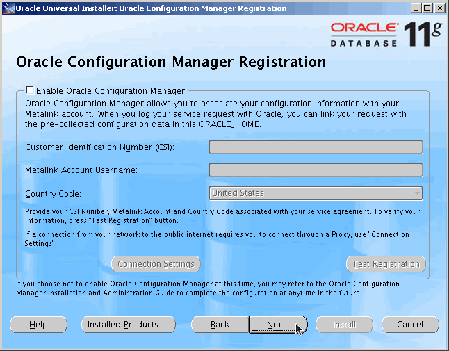Open the Country Code dropdown showing United States
Viewport: 449px width, 351px height.
point(311,193)
